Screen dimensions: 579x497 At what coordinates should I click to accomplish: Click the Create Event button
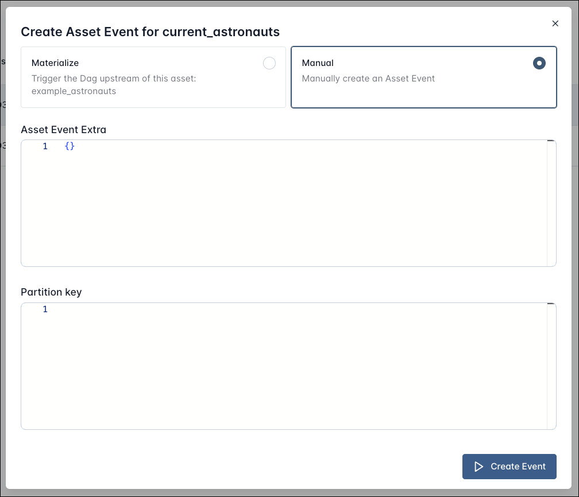click(509, 467)
